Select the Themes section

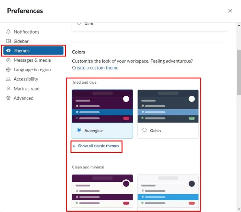point(33,51)
